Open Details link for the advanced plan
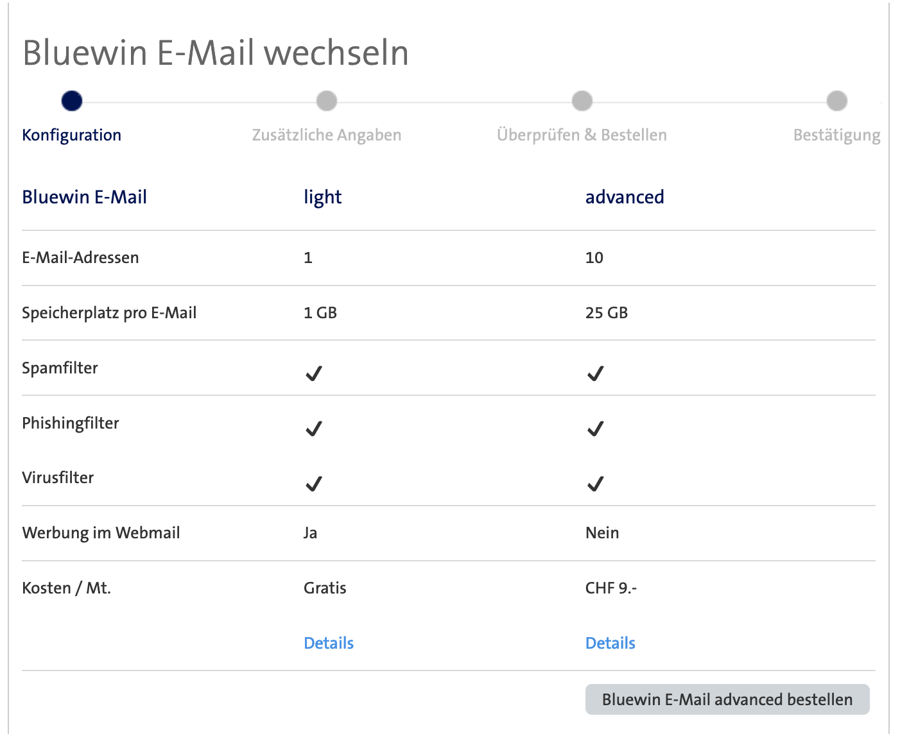The image size is (900, 734). click(610, 643)
